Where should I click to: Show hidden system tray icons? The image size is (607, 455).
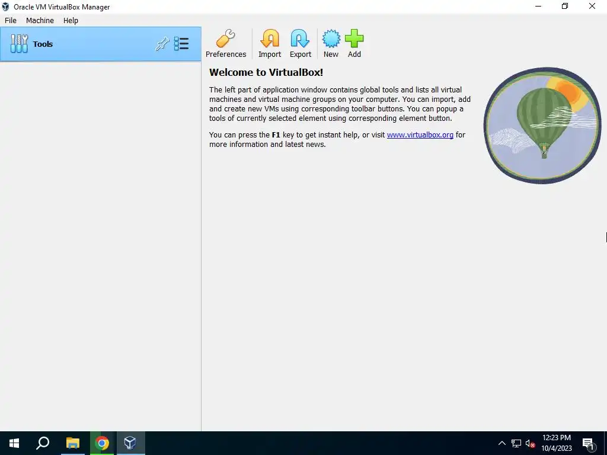(x=501, y=443)
